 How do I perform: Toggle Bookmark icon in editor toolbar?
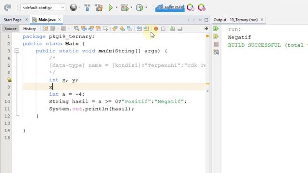click(129, 29)
